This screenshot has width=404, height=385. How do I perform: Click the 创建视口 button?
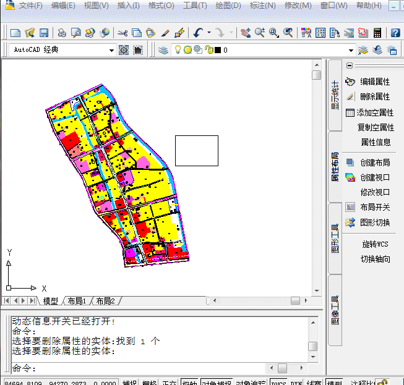click(x=368, y=177)
